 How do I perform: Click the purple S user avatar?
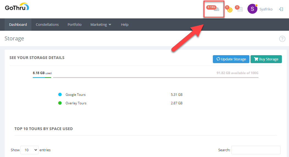[252, 9]
